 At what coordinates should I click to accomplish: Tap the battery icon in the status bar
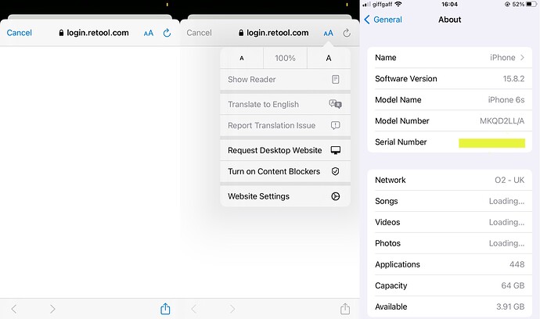(531, 4)
